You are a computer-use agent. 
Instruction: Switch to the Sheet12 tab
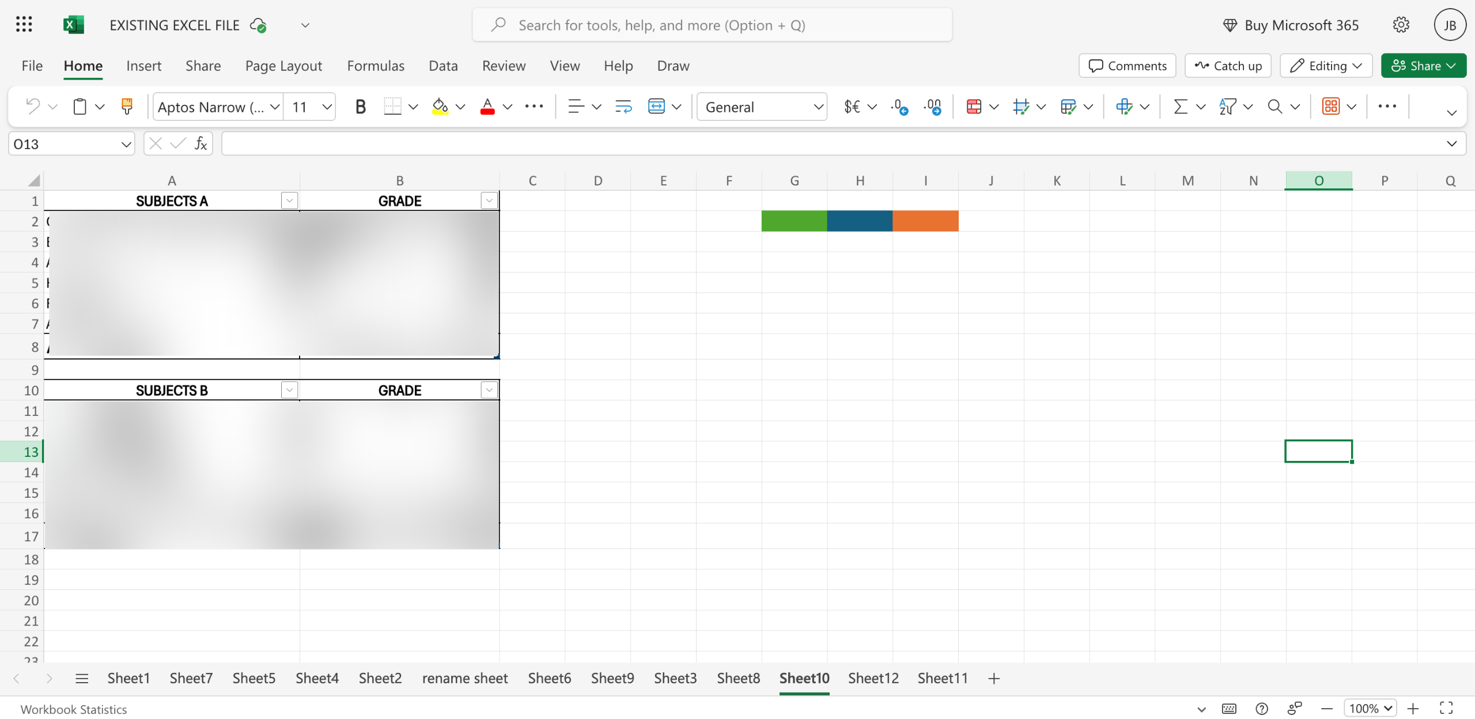point(873,678)
